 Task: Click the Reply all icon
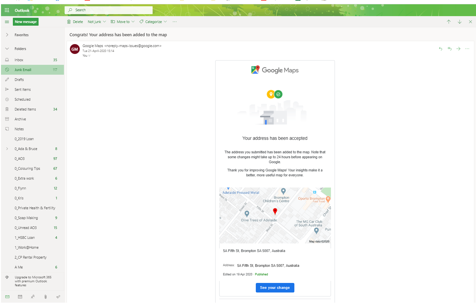tap(450, 49)
